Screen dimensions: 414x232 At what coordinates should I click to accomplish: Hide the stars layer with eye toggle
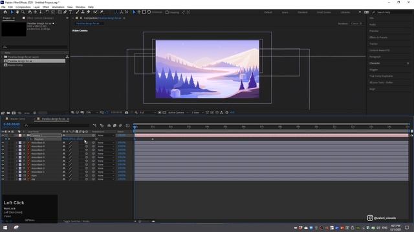3,175
